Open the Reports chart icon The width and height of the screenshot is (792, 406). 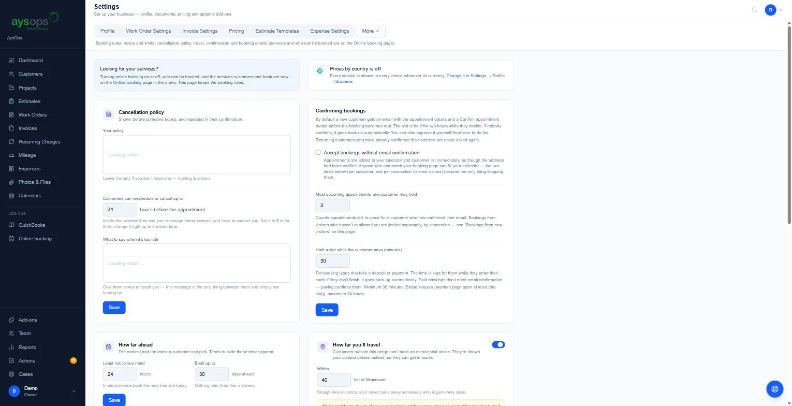(11, 347)
